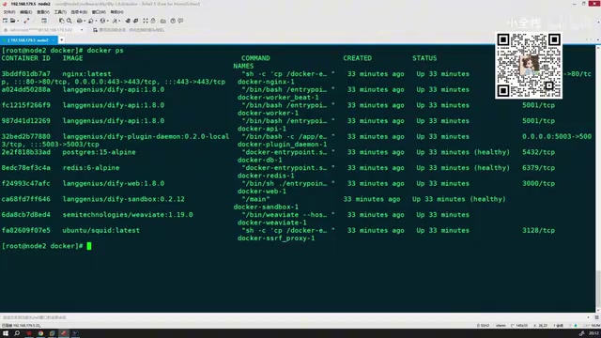Click container name docker-redis-1

266,176
